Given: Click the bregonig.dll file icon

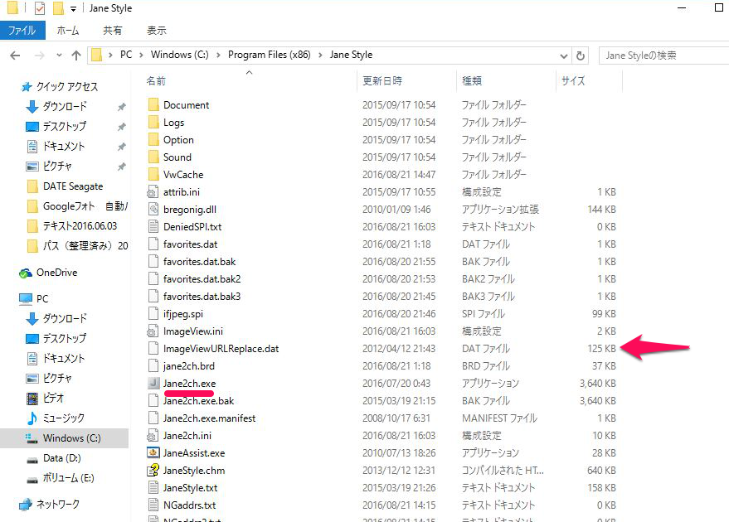Looking at the screenshot, I should click(153, 209).
